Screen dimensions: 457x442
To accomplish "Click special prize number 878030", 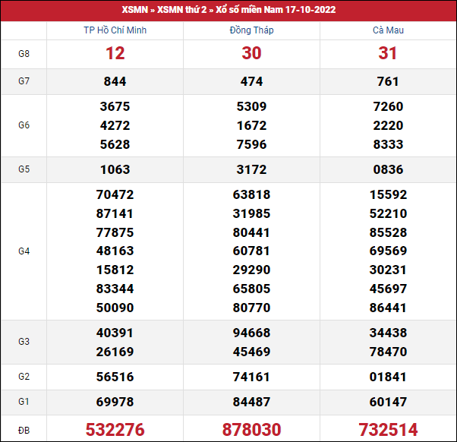I will tap(251, 428).
